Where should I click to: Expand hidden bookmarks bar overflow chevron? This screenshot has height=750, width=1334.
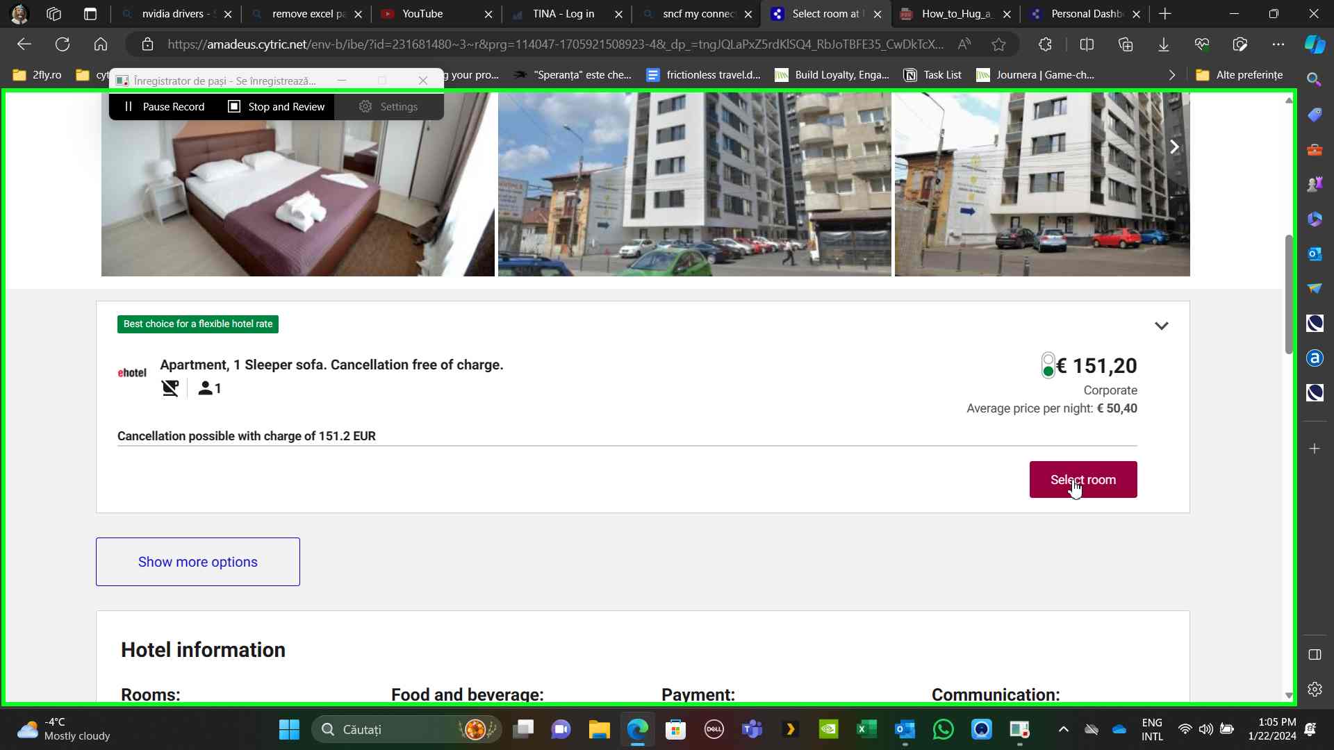(x=1171, y=75)
